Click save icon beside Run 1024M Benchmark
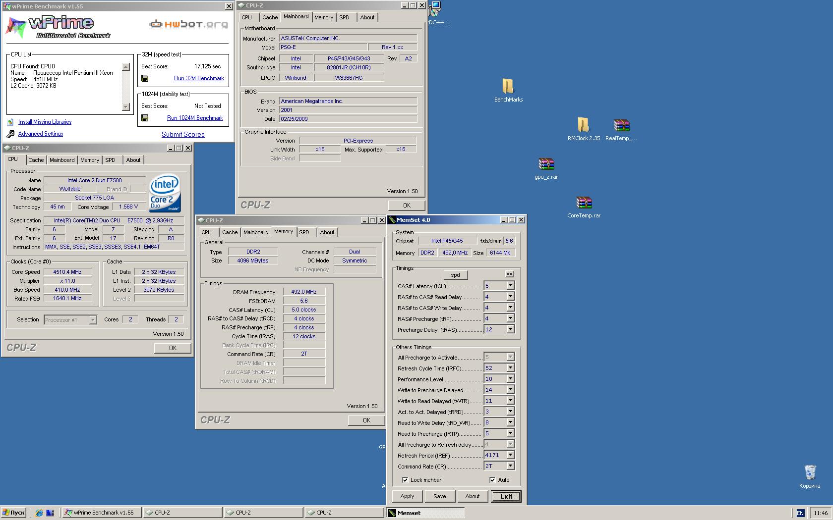 [x=145, y=118]
